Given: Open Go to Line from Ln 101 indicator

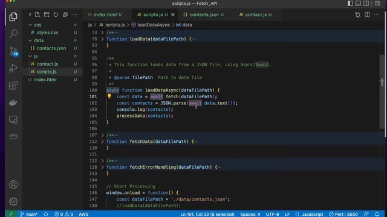Looking at the screenshot, I should [x=207, y=214].
